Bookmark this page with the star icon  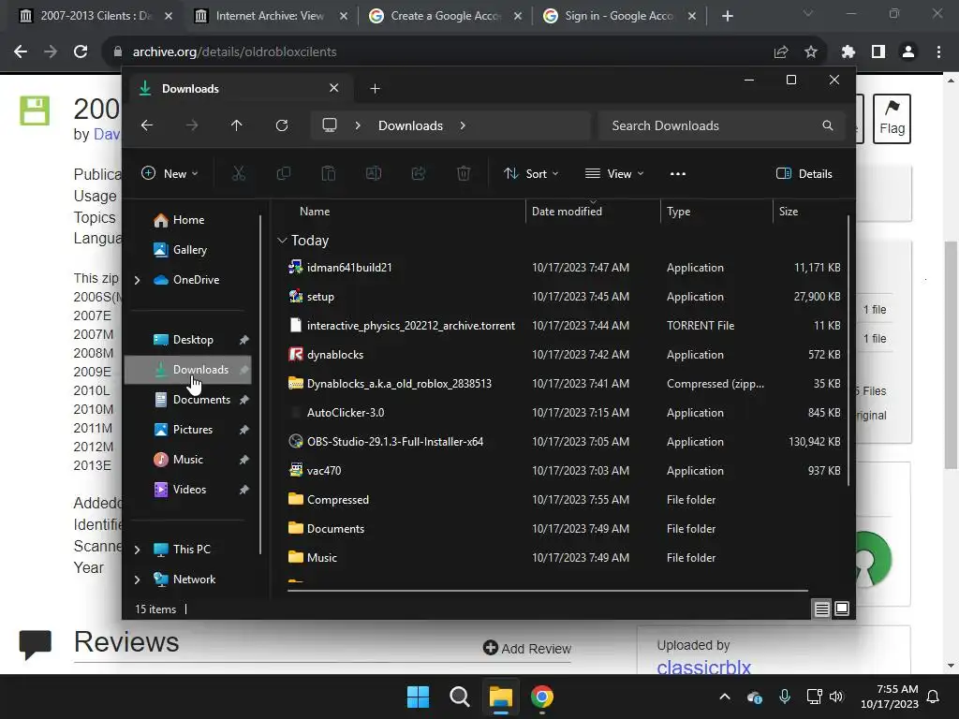[811, 52]
